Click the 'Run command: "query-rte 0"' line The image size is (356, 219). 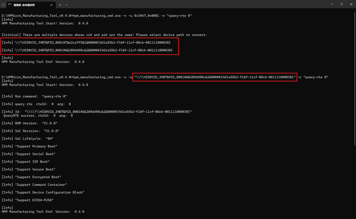click(34, 96)
